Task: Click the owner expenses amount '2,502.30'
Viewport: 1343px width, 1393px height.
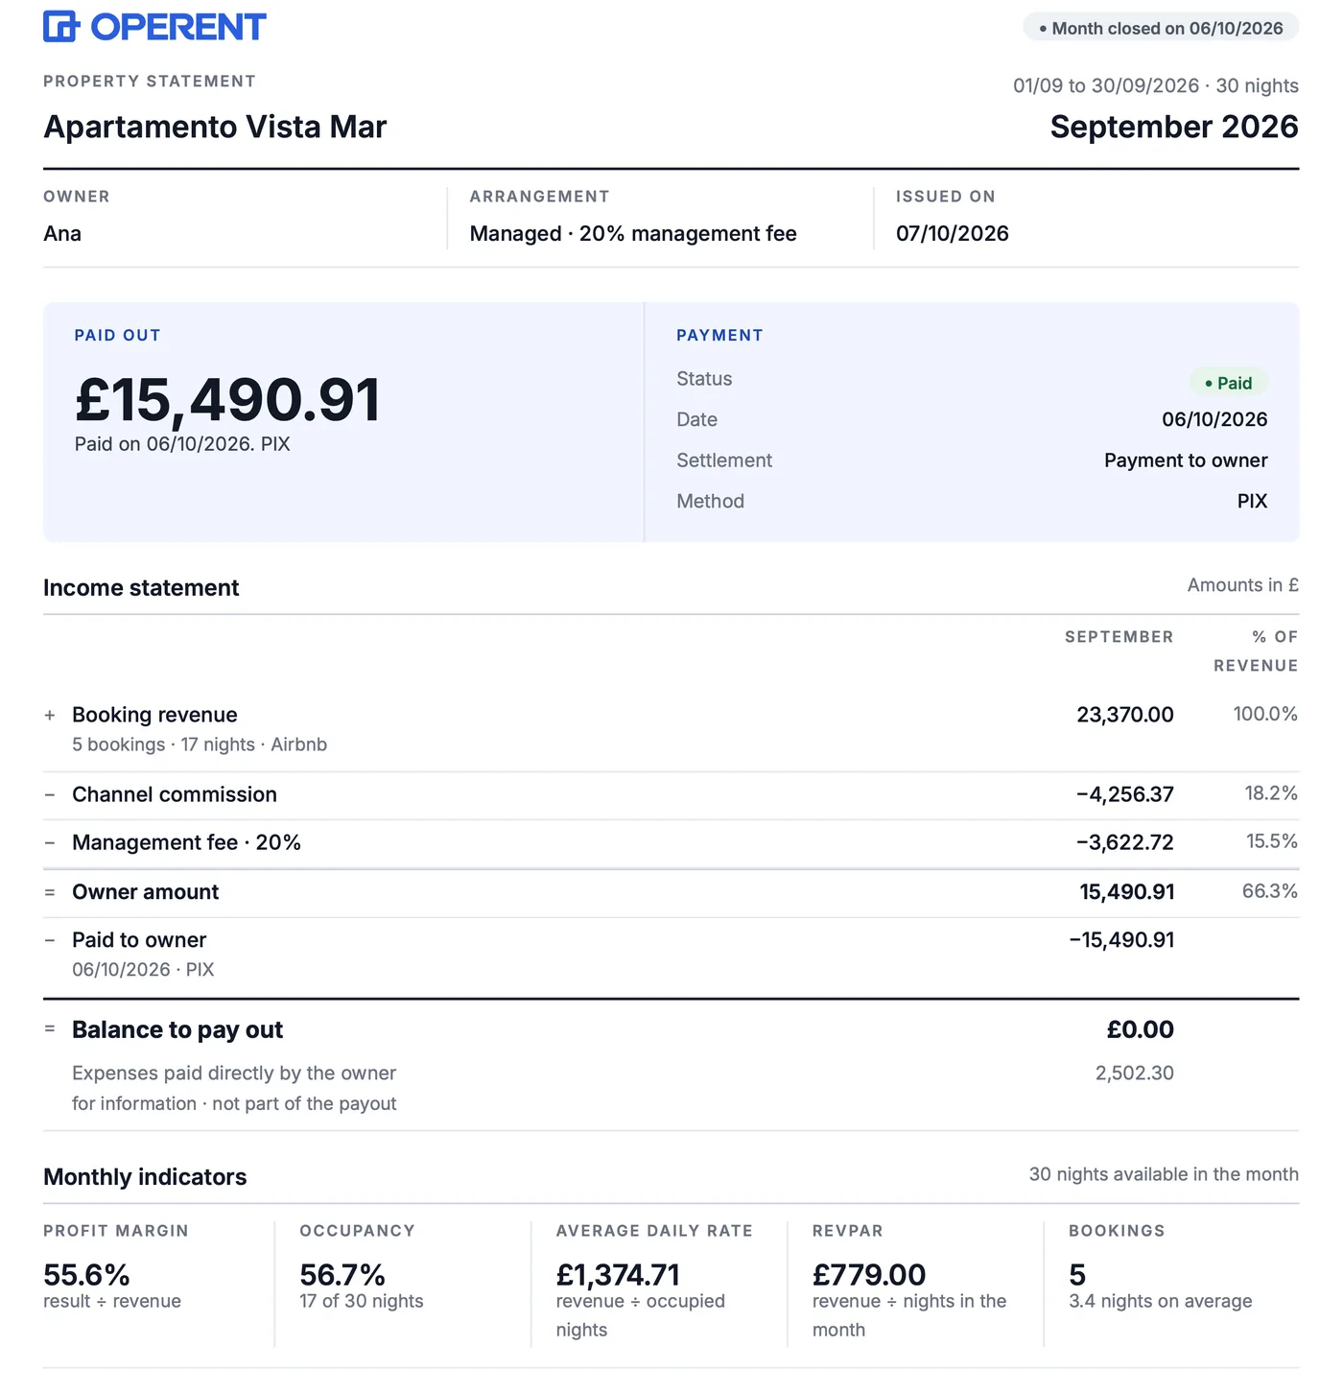Action: (x=1135, y=1073)
